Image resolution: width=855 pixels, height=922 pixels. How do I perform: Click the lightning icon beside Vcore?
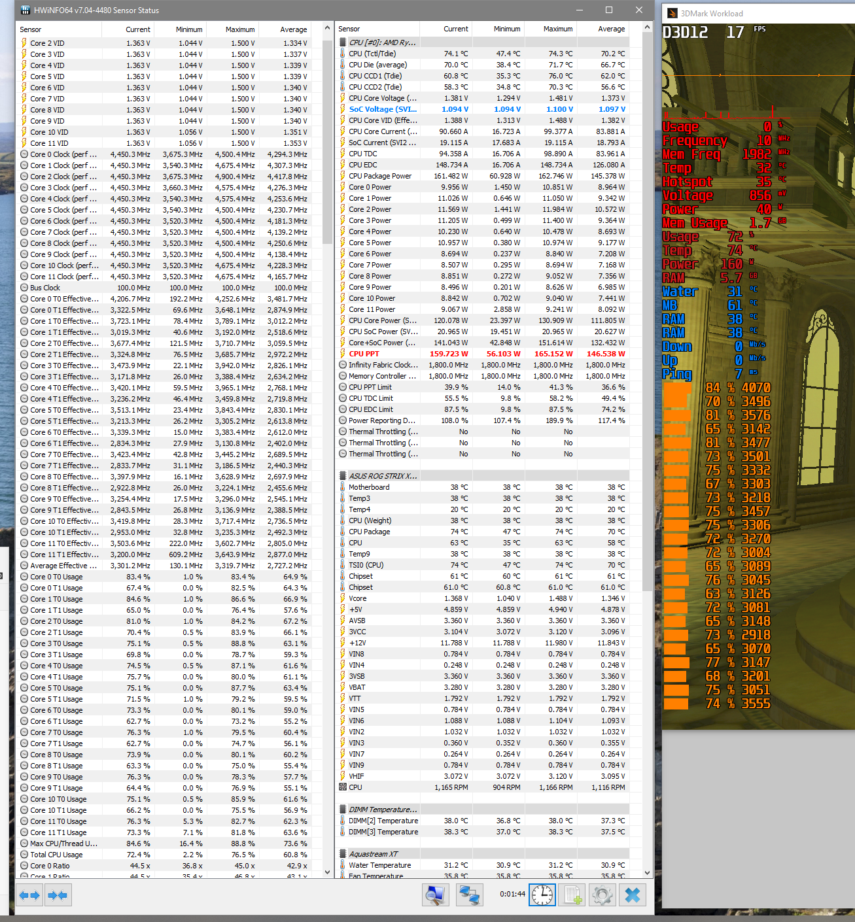[343, 598]
